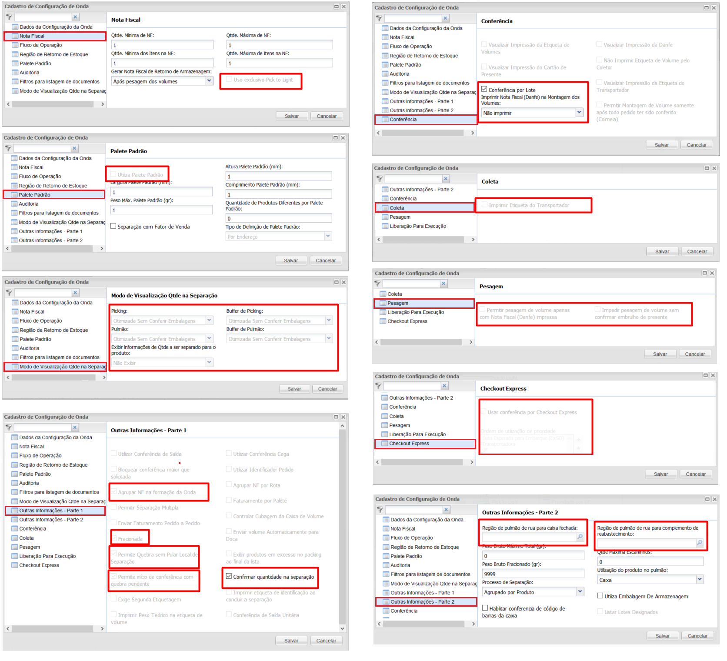Open the search for 'Região de pulmão de rua para caixa fechada'
Image resolution: width=727 pixels, height=661 pixels.
[580, 537]
